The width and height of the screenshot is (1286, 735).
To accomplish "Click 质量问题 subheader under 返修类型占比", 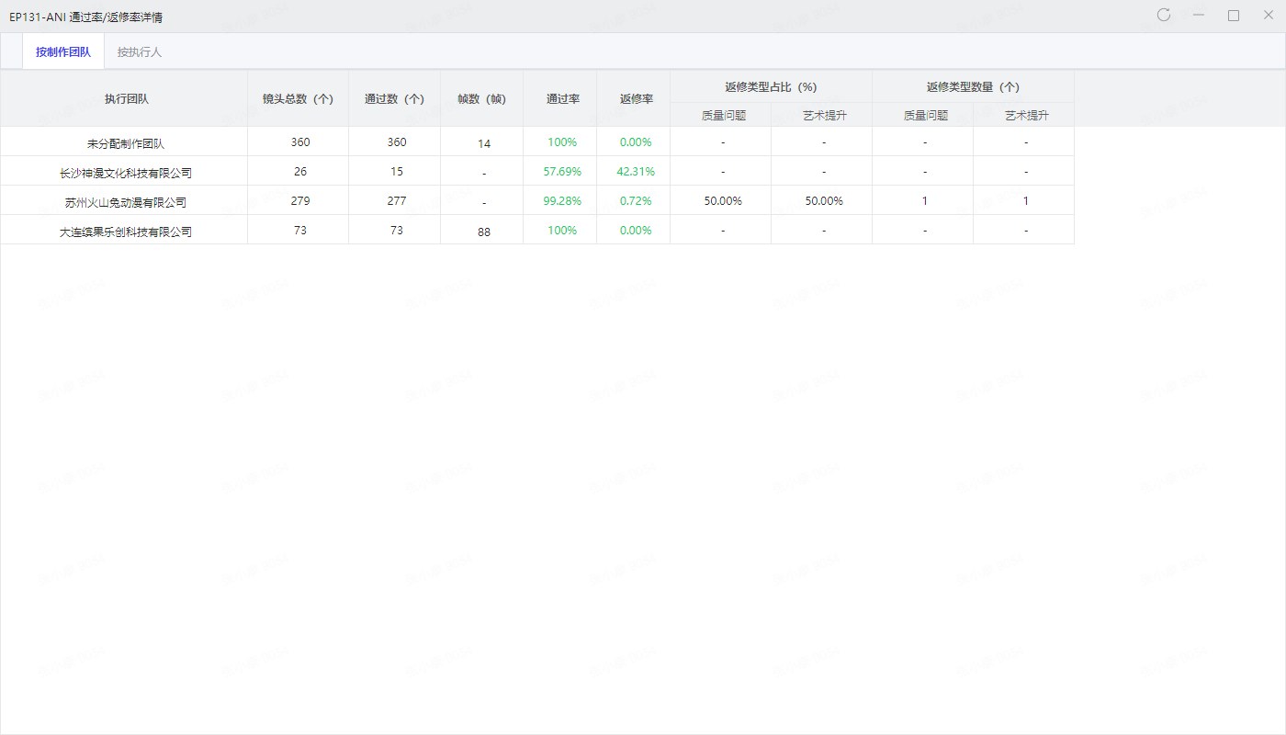I will pyautogui.click(x=723, y=116).
